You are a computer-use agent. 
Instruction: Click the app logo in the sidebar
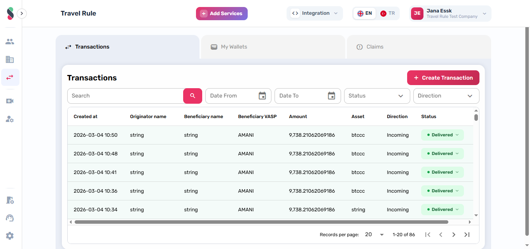point(10,14)
